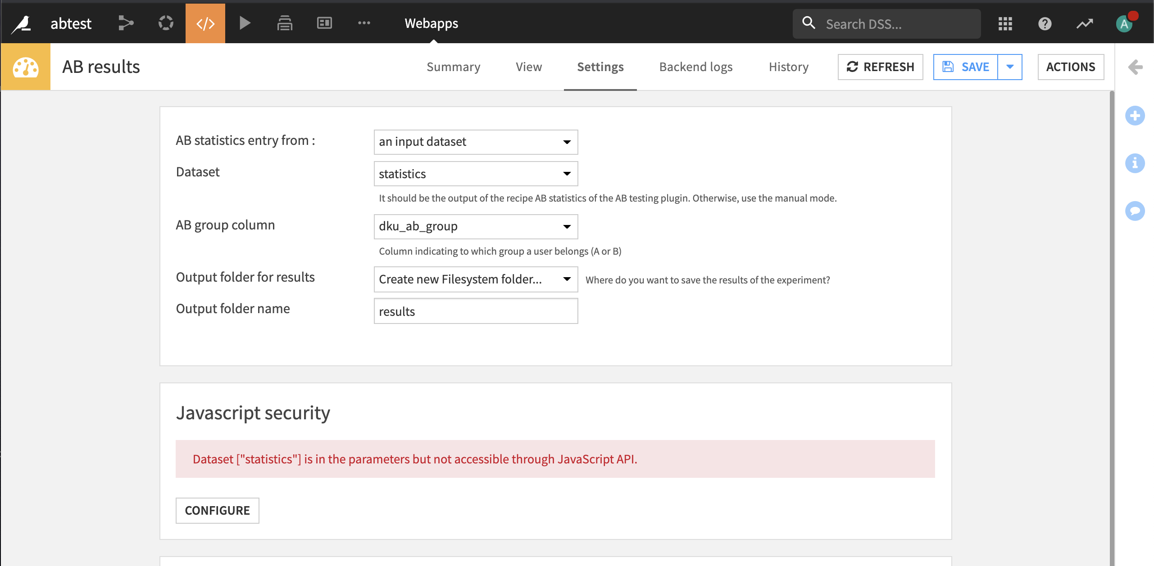The image size is (1154, 566).
Task: Open the Backend logs tab
Action: click(696, 67)
